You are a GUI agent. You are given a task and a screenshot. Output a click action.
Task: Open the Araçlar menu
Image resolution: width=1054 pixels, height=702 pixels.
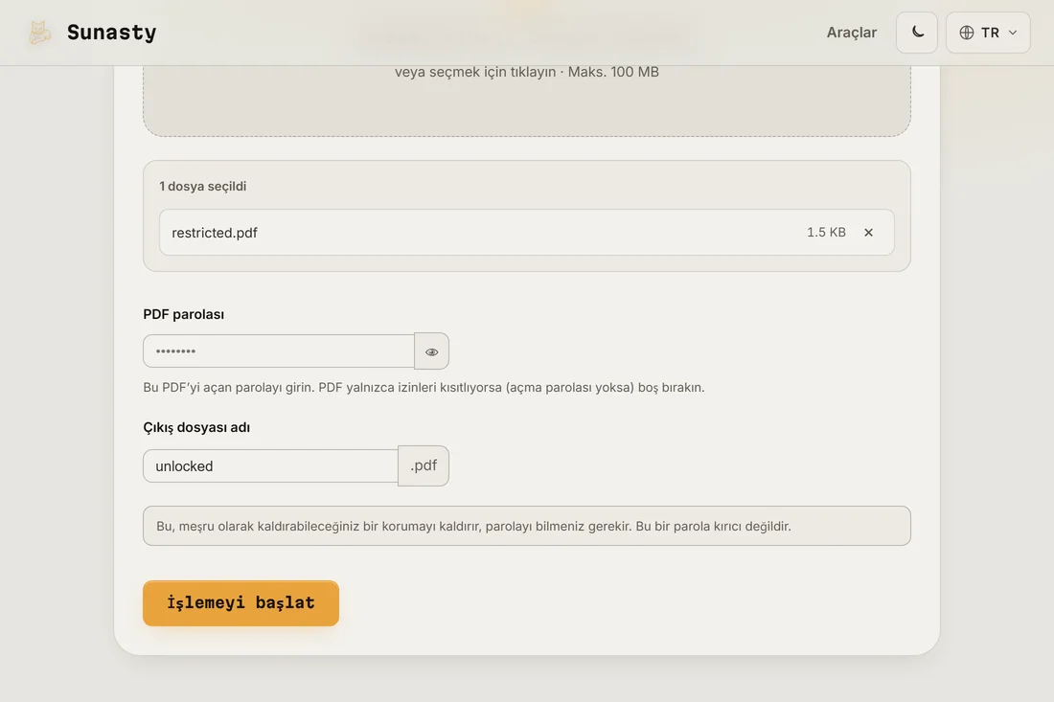tap(851, 33)
